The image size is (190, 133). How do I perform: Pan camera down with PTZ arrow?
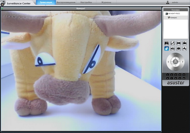coord(175,69)
